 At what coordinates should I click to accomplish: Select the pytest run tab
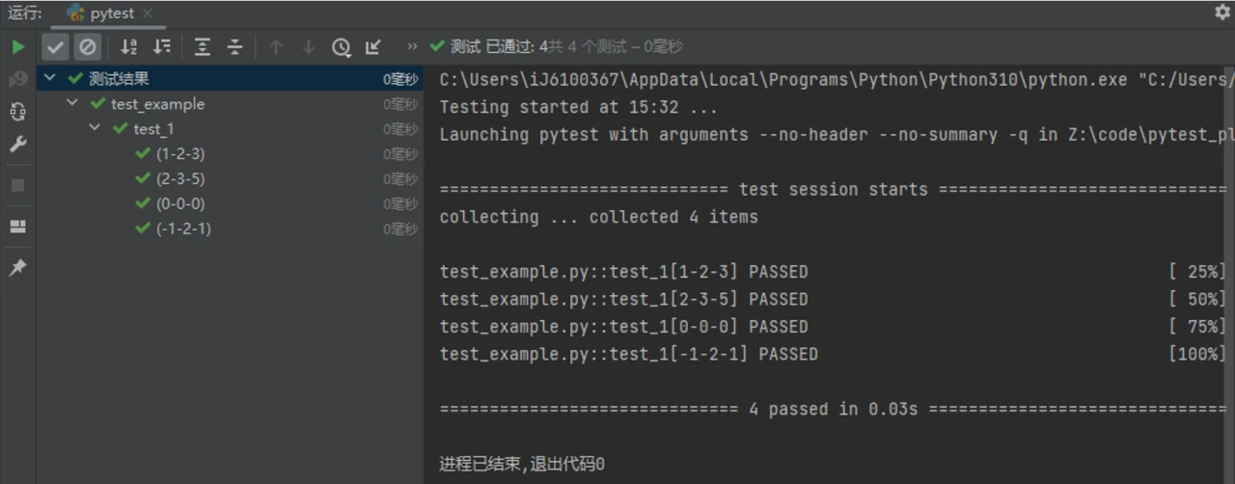[106, 13]
